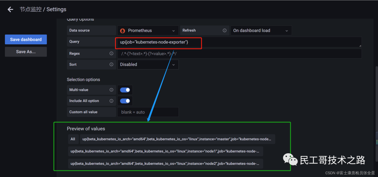This screenshot has width=378, height=177.
Task: Show info tooltip for Sort
Action: tap(111, 65)
